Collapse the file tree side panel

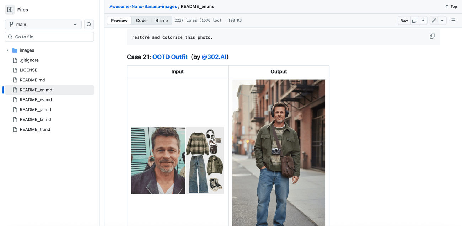pyautogui.click(x=10, y=10)
